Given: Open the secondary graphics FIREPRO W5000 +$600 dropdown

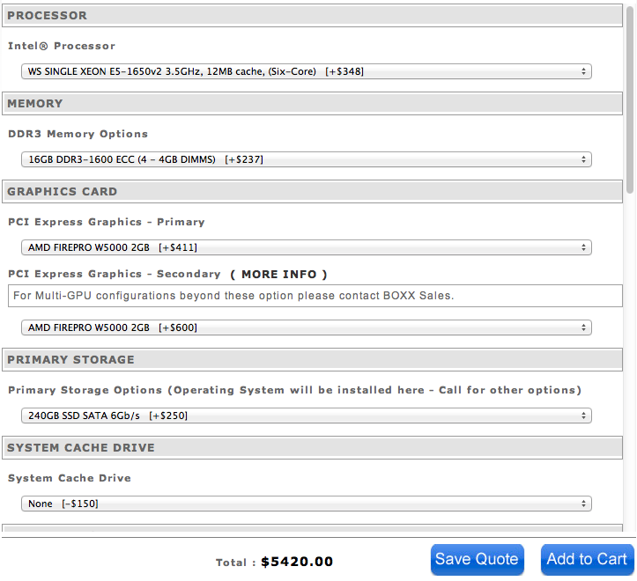Looking at the screenshot, I should [307, 327].
